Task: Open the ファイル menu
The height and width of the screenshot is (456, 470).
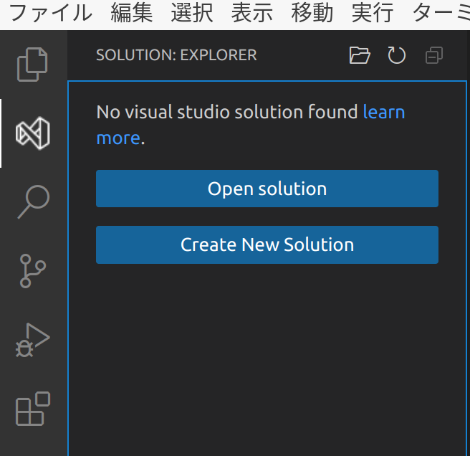Action: (x=51, y=14)
